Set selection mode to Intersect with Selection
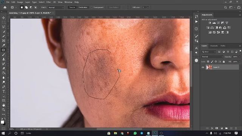 36,8
